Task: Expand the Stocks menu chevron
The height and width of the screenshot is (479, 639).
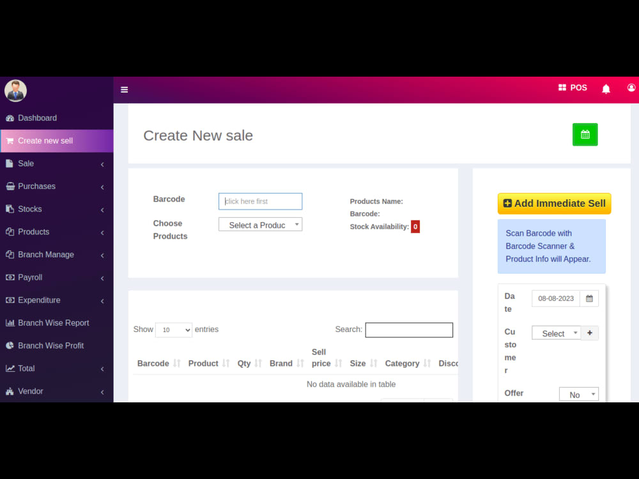Action: coord(102,209)
